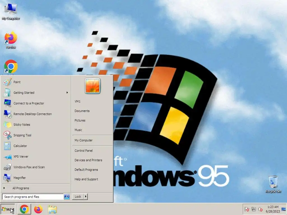The image size is (287, 215).
Task: Select the My Computer desktop icon
Action: tap(11, 11)
